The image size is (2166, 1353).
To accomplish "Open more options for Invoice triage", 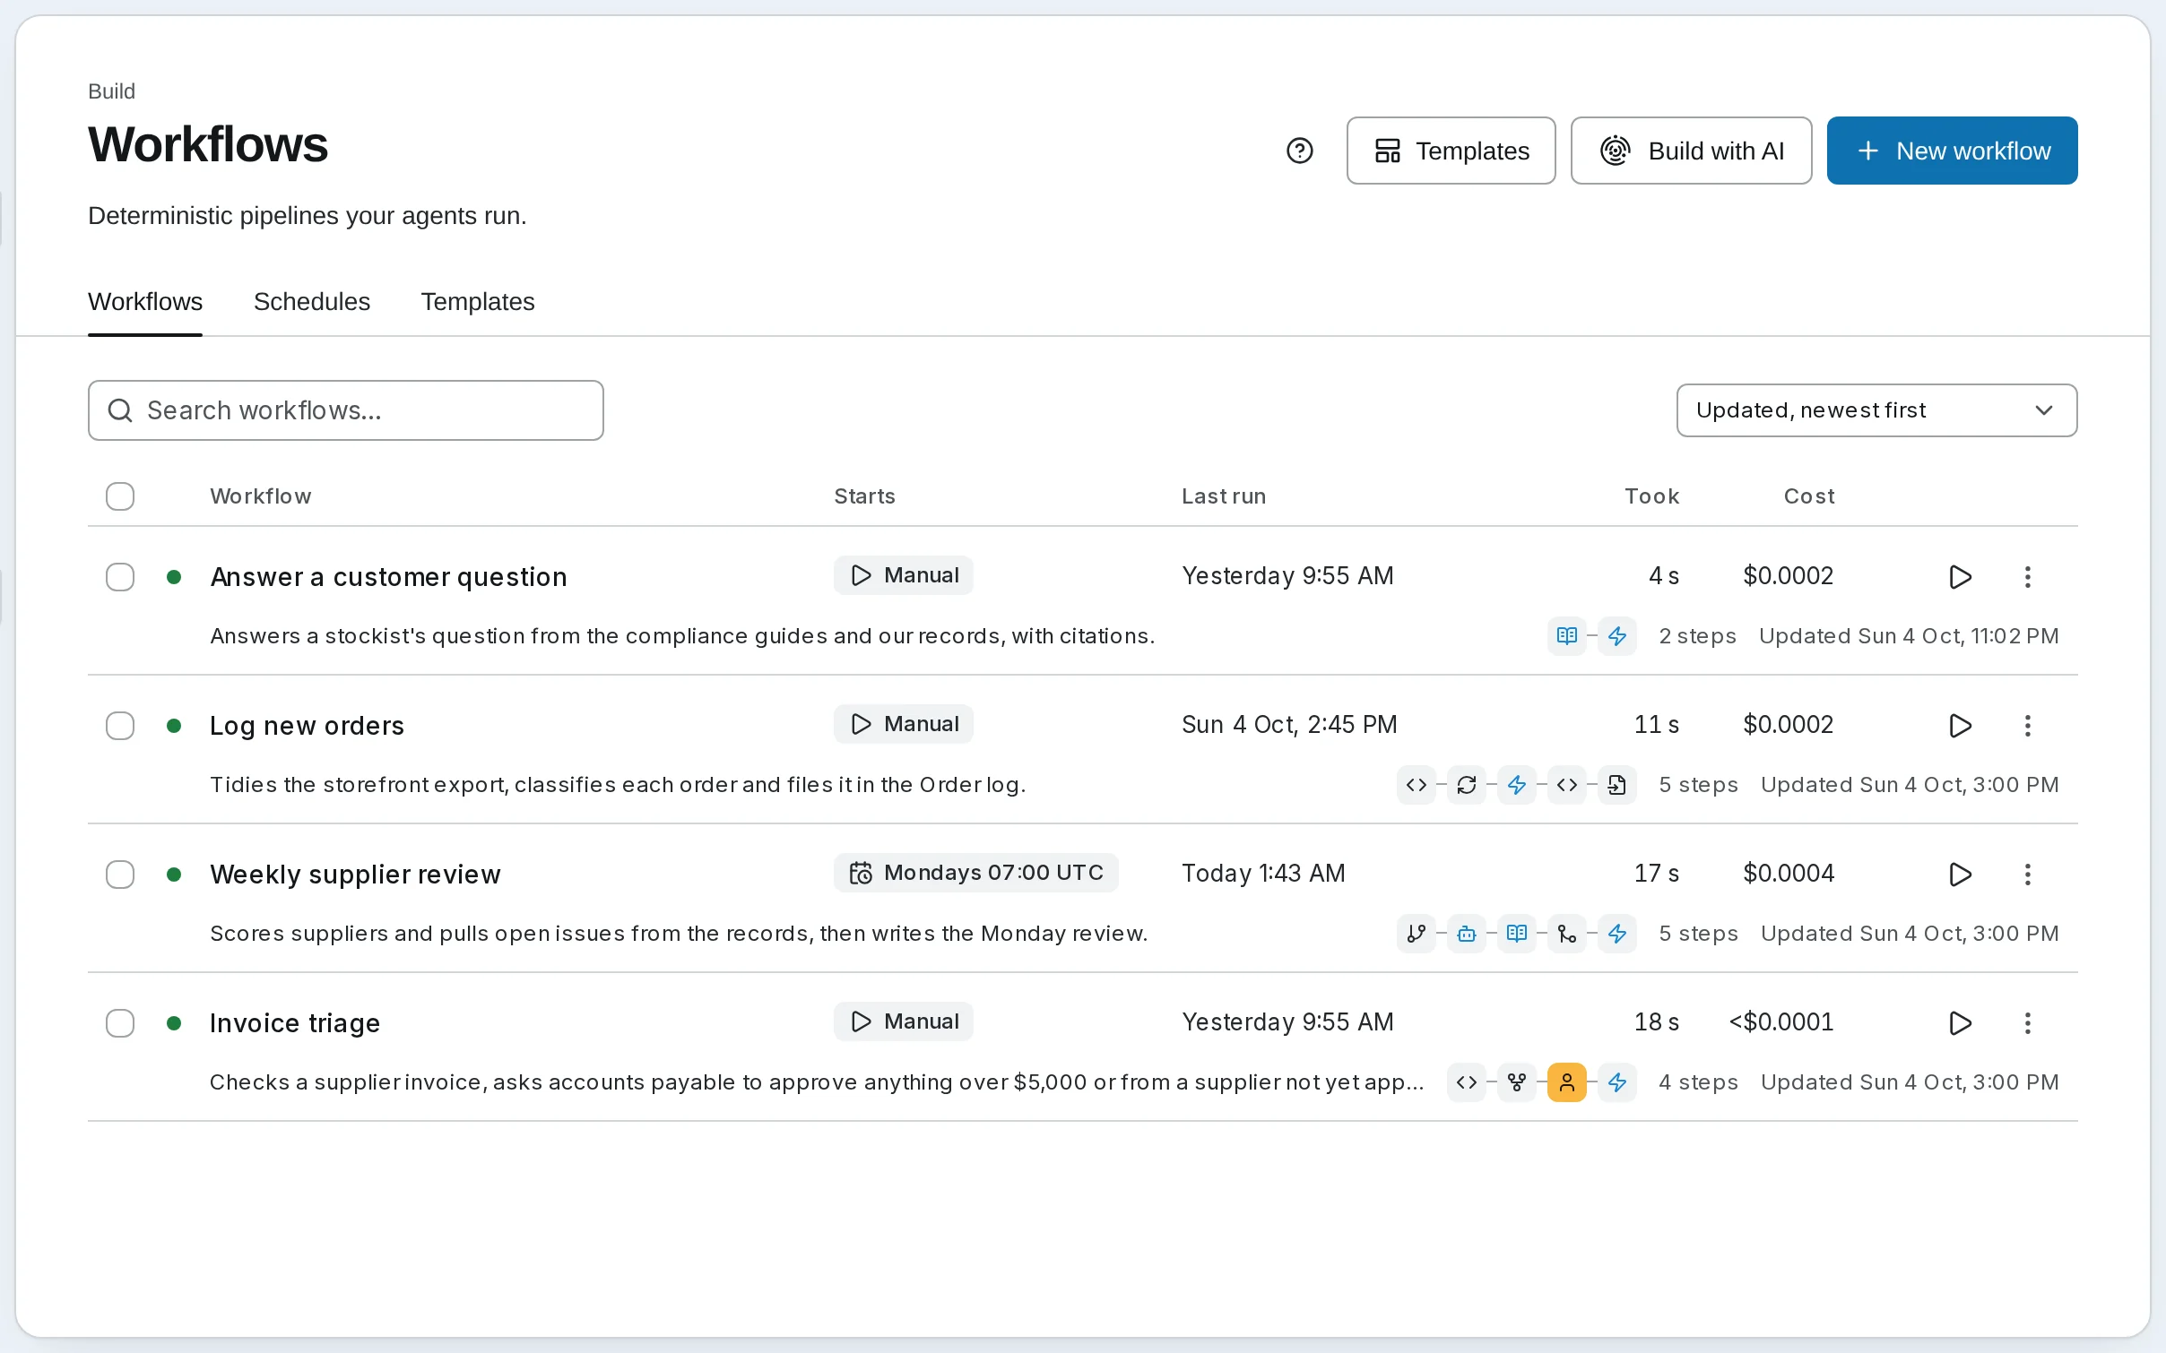I will coord(2027,1023).
